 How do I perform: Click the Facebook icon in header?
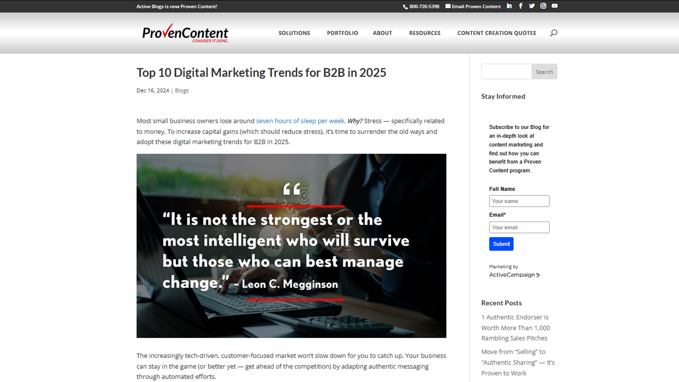click(x=521, y=6)
